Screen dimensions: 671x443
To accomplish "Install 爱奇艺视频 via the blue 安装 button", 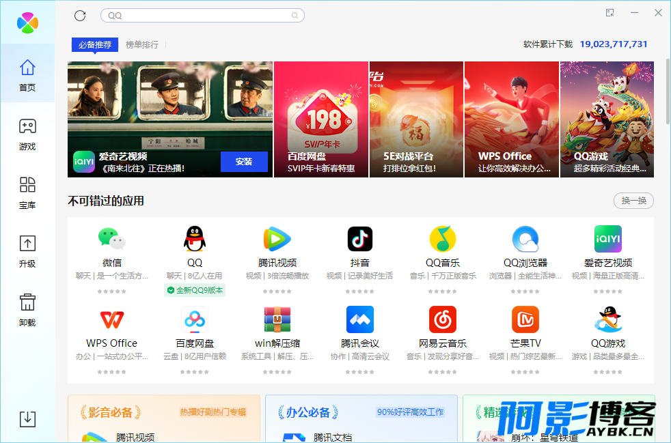I will [244, 162].
